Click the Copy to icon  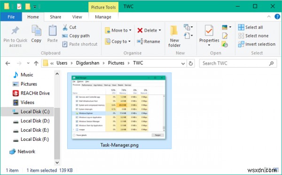tap(108, 41)
